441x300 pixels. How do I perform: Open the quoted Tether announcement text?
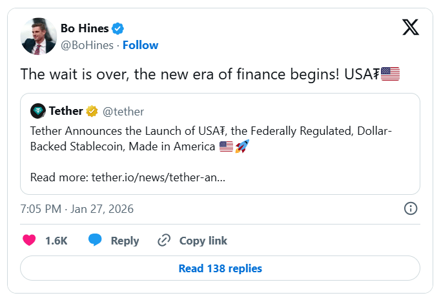click(x=211, y=138)
